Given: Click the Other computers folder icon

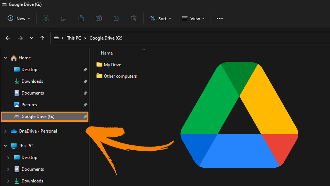Looking at the screenshot, I should coord(99,76).
